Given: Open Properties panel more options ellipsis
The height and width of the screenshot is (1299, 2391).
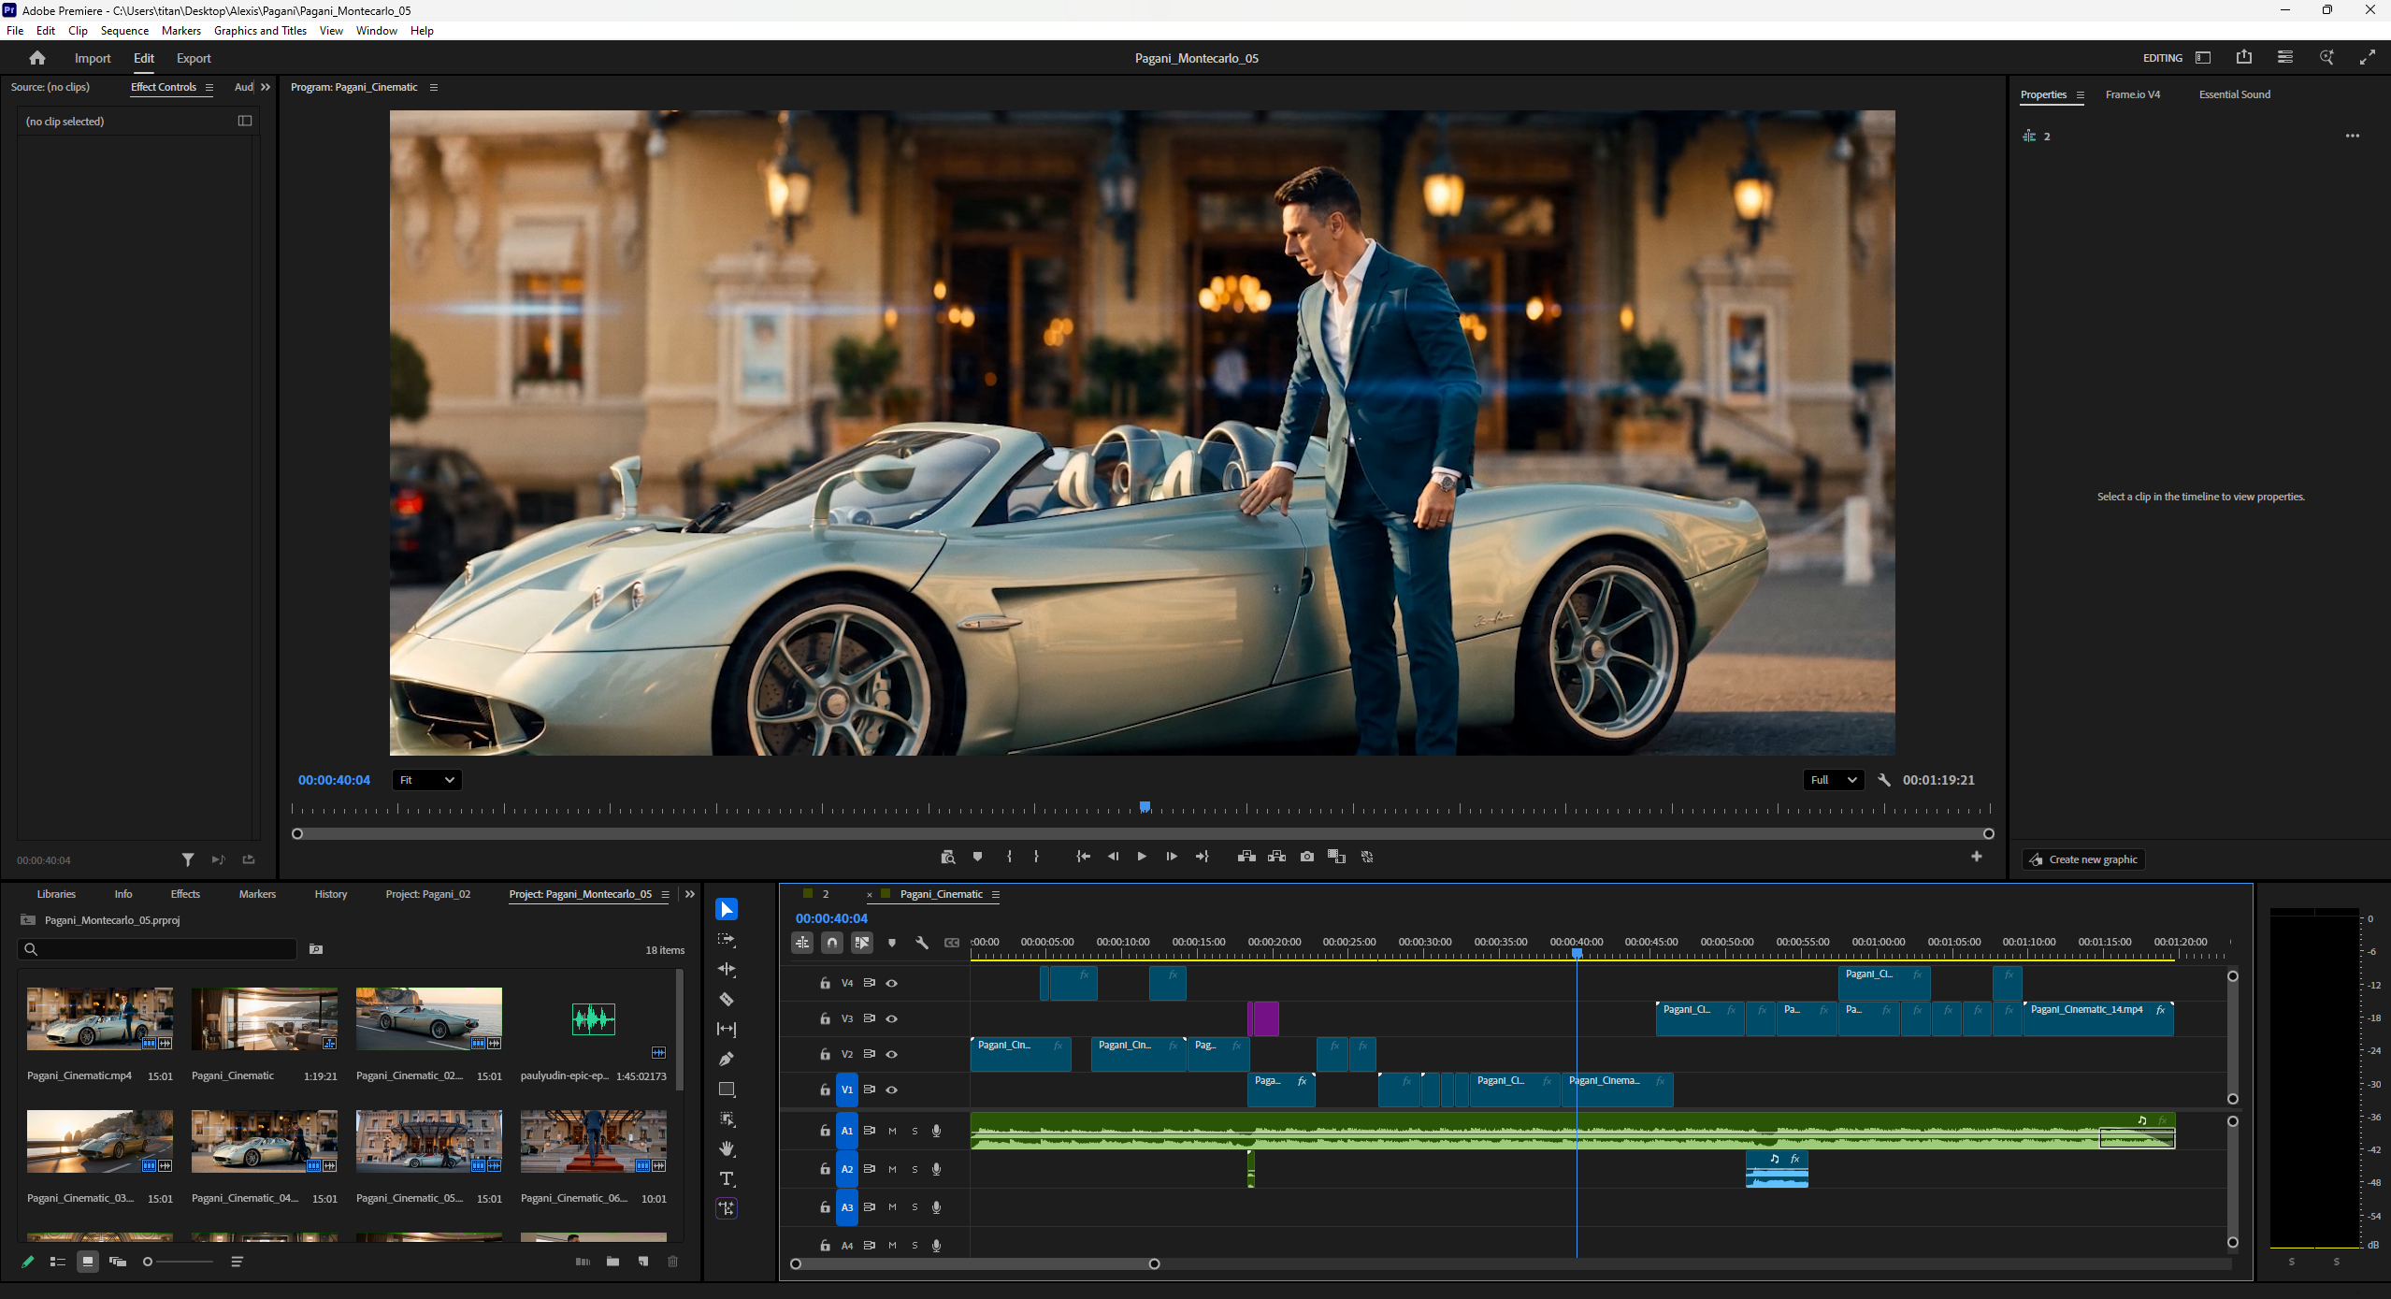Looking at the screenshot, I should tap(2353, 136).
